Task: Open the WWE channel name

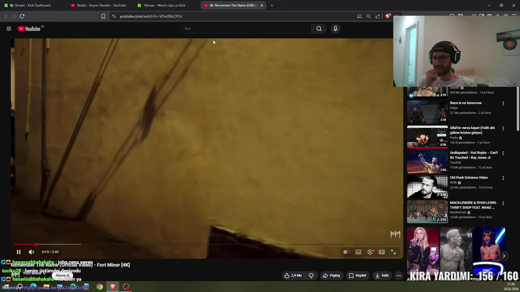Action: point(453,182)
